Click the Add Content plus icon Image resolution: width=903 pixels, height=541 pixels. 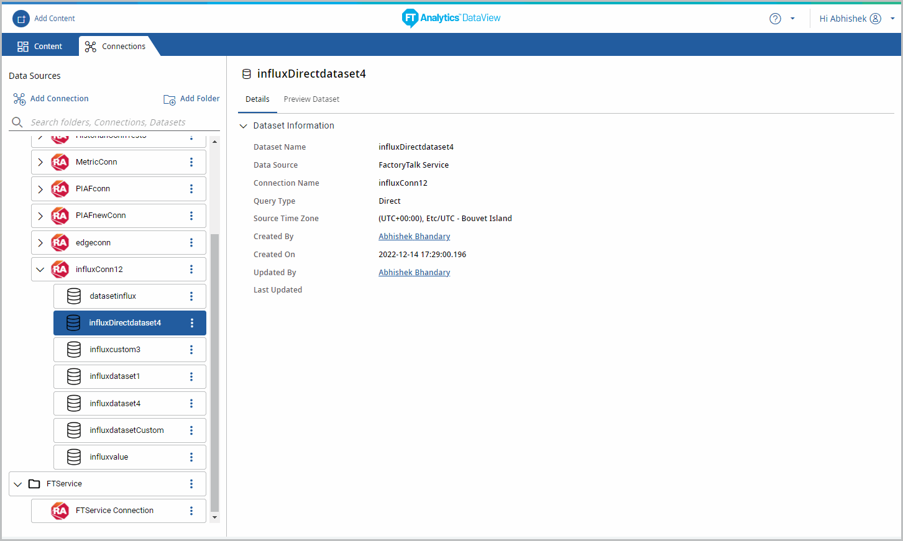click(x=21, y=19)
